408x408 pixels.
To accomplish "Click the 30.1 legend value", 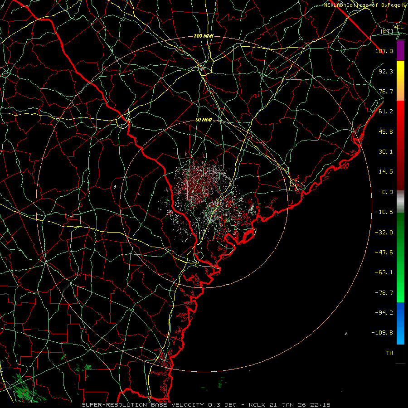I will coord(386,152).
